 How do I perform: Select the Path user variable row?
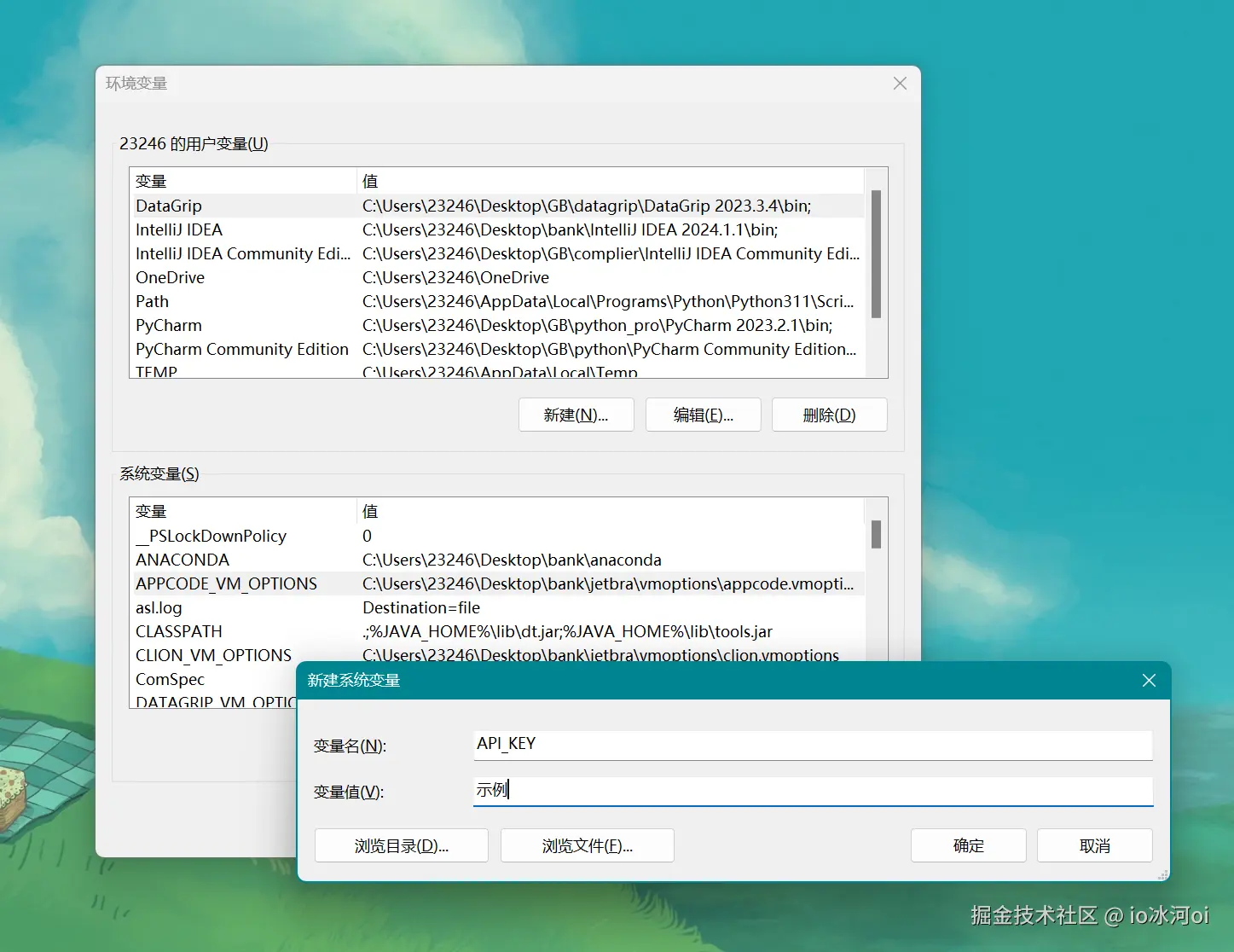point(497,301)
